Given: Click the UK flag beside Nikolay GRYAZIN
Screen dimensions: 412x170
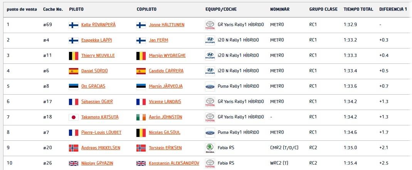Looking at the screenshot, I should [74, 163].
